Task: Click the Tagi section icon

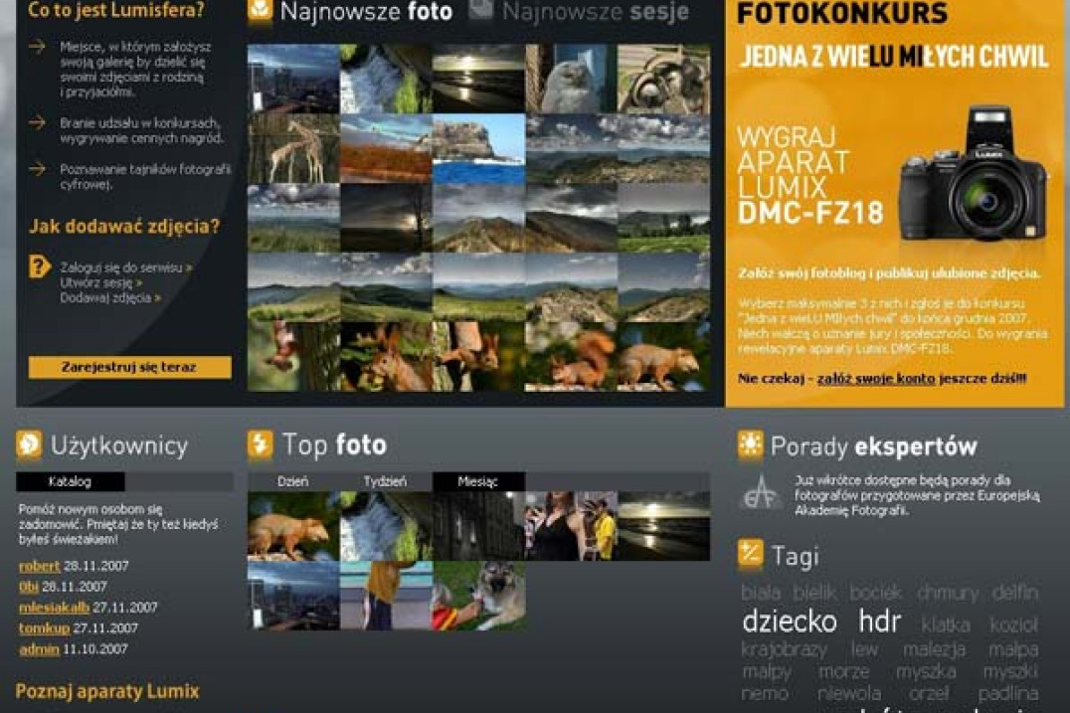Action: 750,554
